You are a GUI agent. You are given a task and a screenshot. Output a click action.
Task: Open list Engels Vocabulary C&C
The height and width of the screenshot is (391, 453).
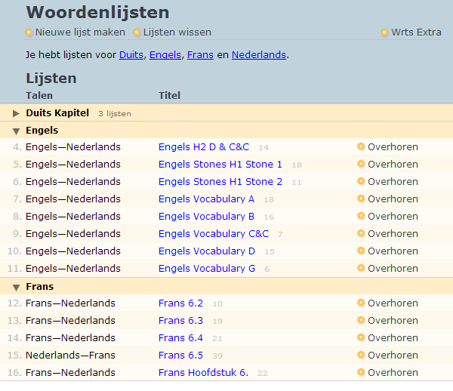point(214,233)
